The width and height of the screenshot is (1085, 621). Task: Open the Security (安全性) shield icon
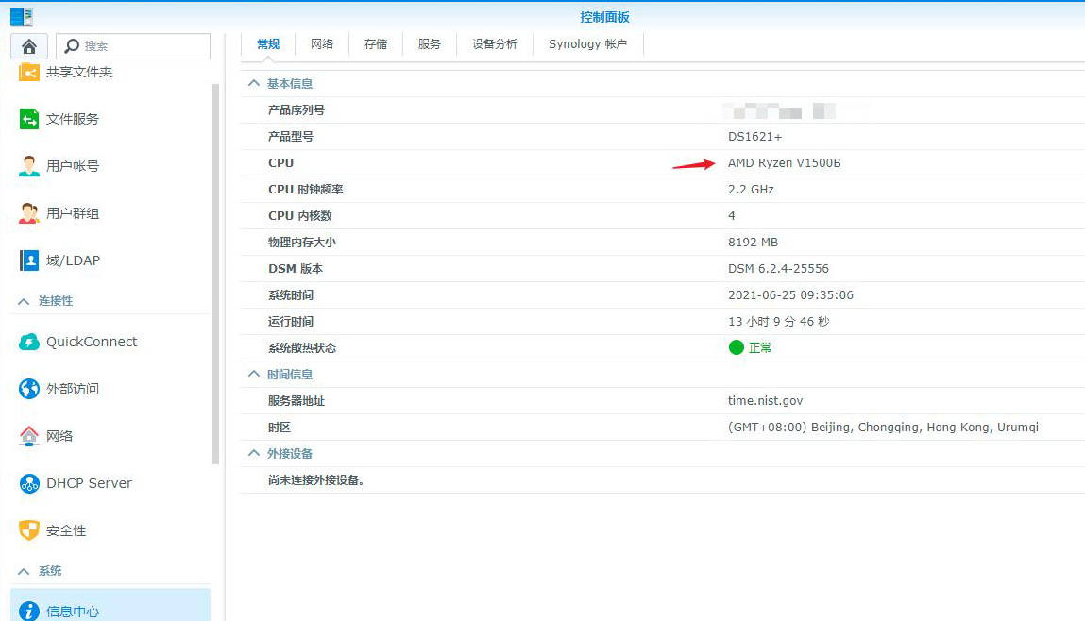(29, 530)
